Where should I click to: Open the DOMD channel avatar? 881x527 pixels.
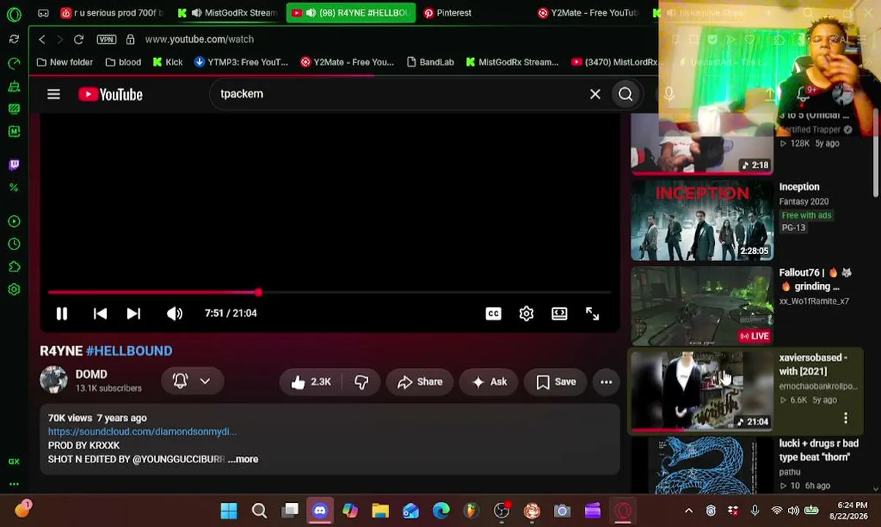coord(53,381)
